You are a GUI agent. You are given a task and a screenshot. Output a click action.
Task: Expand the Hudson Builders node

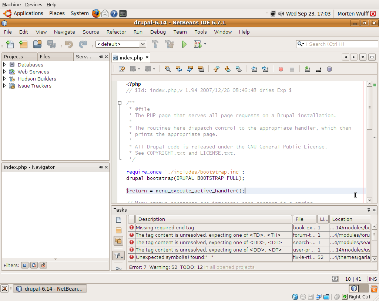pos(4,79)
